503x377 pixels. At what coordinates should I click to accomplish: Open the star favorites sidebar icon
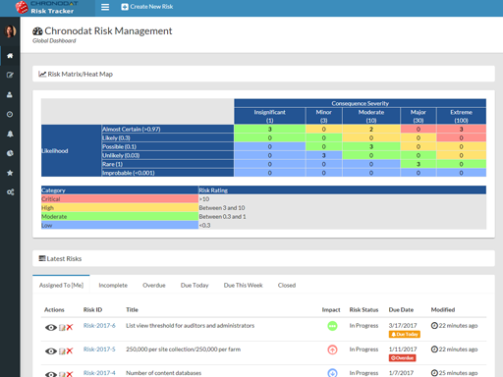click(x=10, y=173)
